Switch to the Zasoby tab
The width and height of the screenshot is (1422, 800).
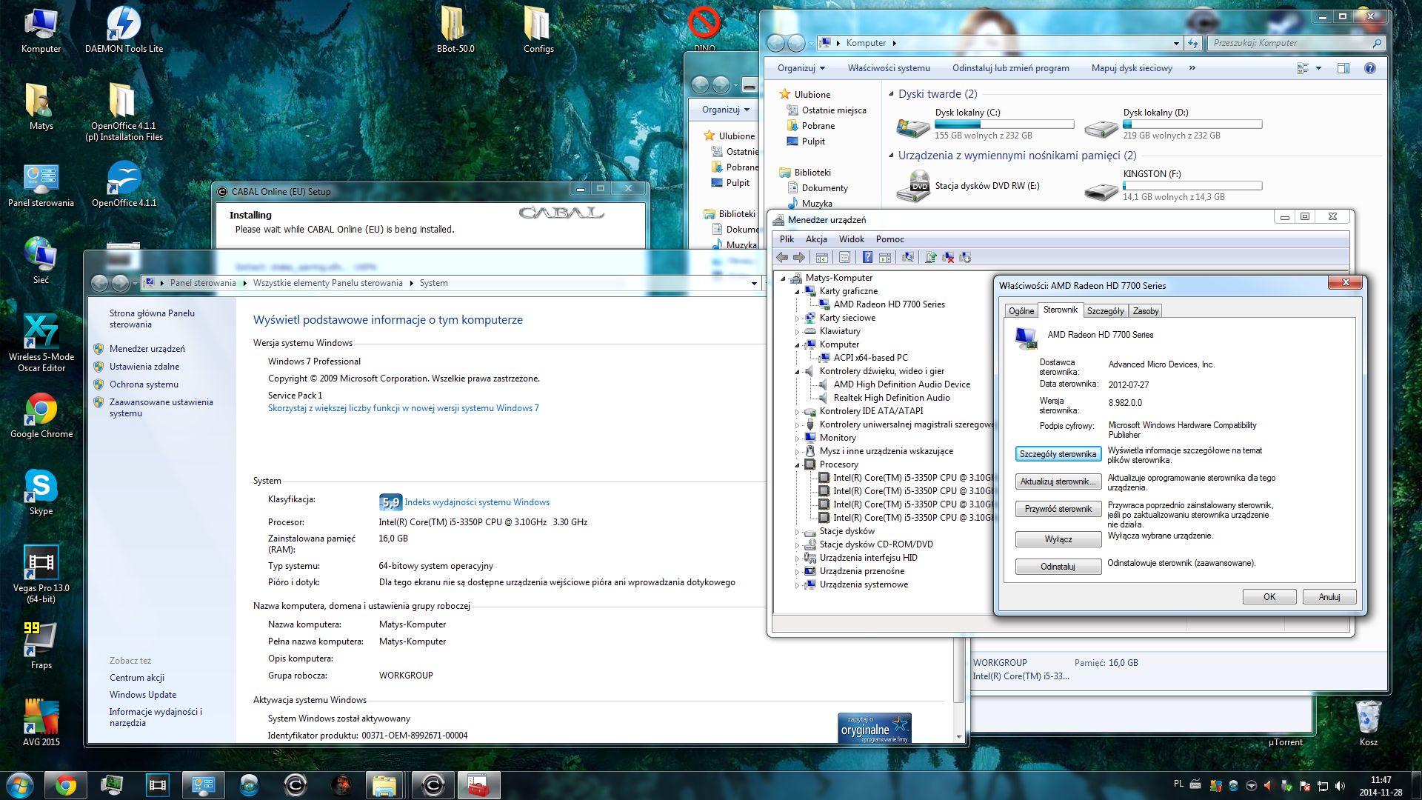(x=1145, y=311)
